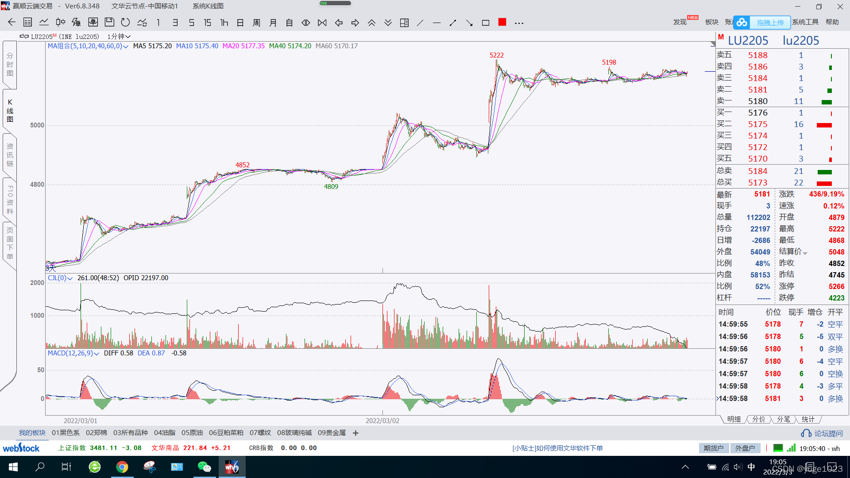Switch to the K线图 side tab

pyautogui.click(x=10, y=111)
